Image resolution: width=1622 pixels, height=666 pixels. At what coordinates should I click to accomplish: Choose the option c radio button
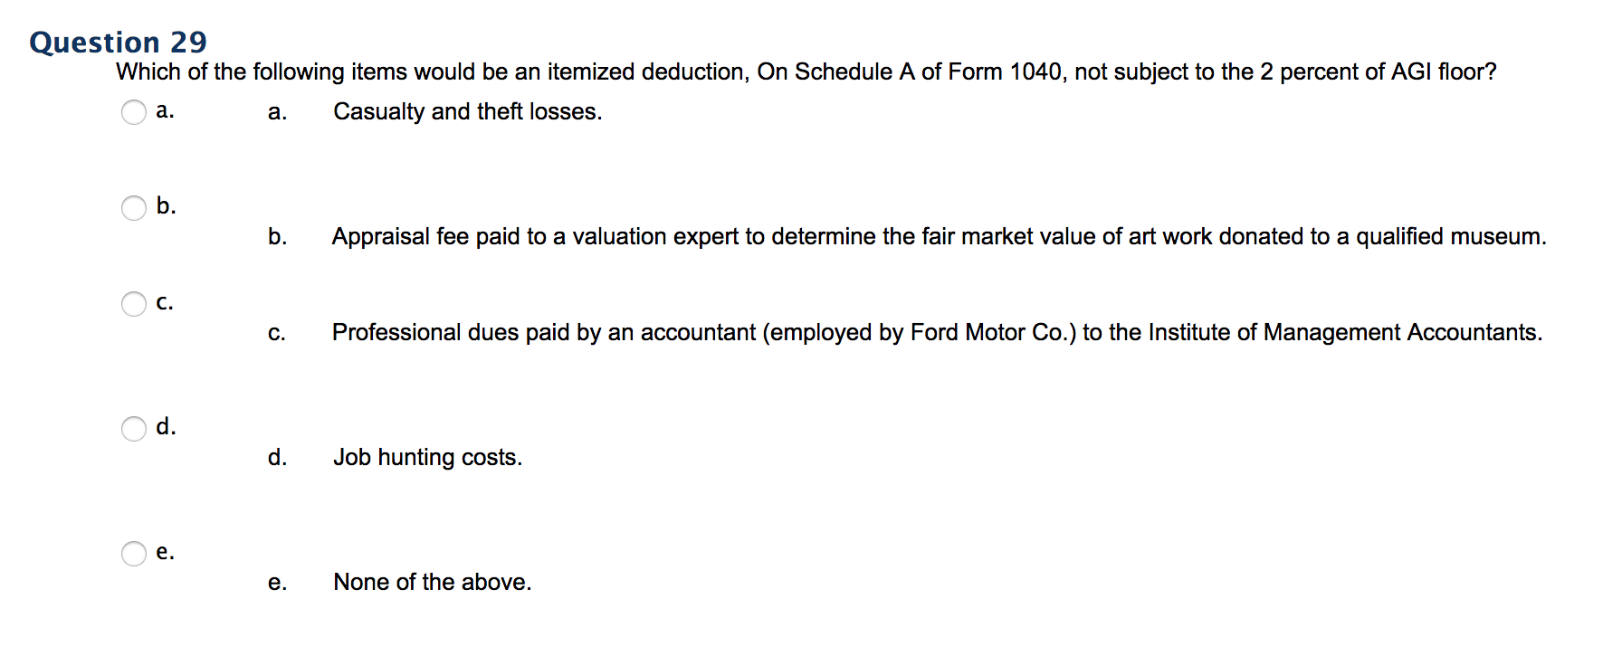(134, 304)
